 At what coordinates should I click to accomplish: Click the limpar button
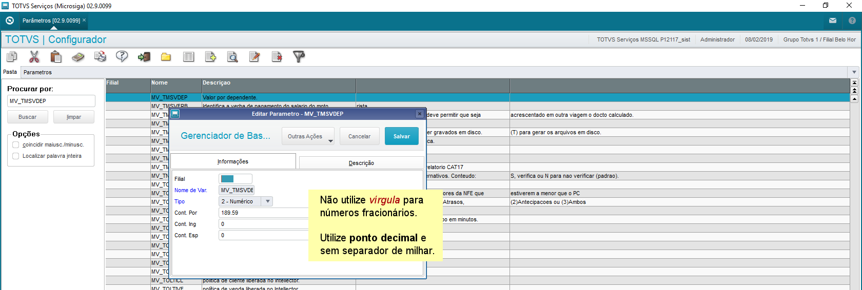74,117
